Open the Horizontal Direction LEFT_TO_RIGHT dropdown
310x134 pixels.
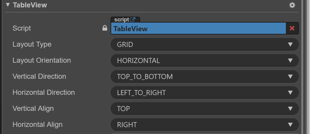[204, 93]
